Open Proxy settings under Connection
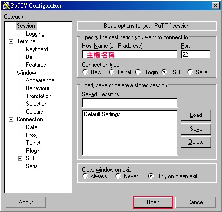 pyautogui.click(x=32, y=135)
